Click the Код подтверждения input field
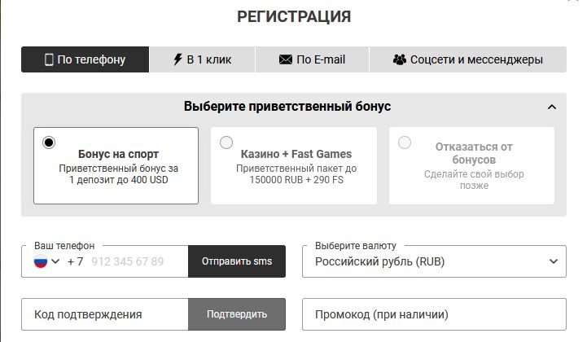587x342 pixels. pos(106,314)
